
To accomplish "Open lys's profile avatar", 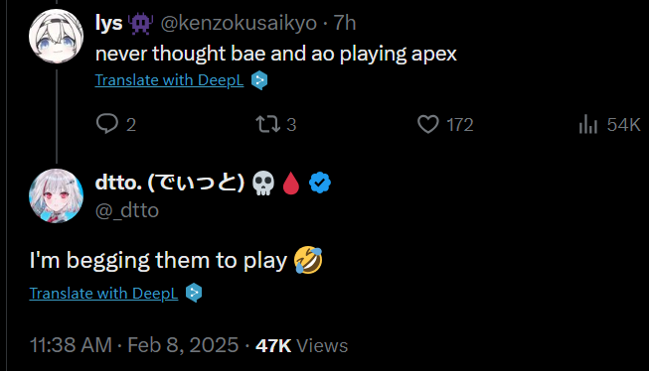I will coord(56,37).
